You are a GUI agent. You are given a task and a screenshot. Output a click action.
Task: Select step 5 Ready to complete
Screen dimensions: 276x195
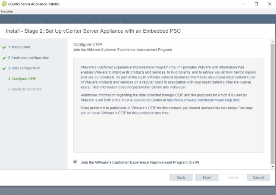coord(25,89)
